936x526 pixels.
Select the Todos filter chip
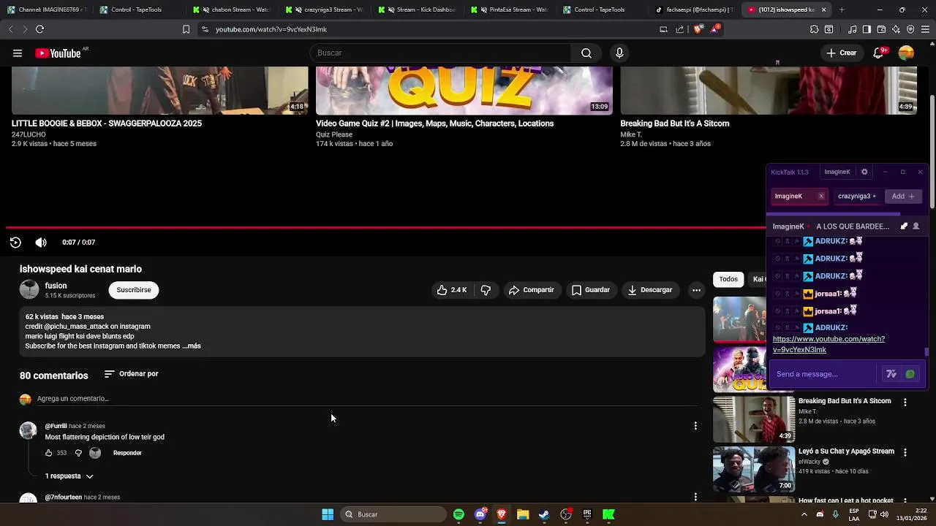[x=728, y=279]
